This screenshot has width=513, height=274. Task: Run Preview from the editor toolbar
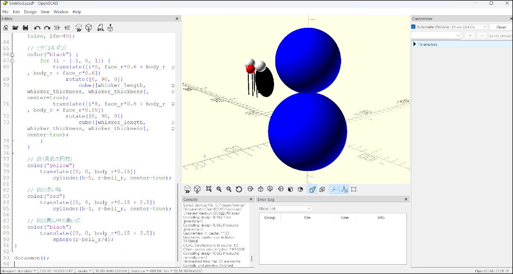[79, 28]
